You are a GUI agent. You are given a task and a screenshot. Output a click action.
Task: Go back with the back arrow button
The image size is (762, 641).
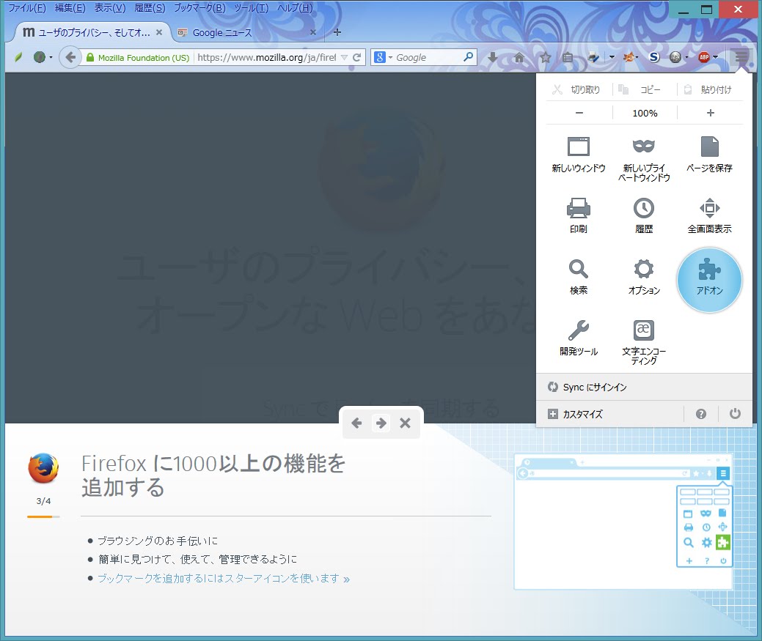[70, 57]
